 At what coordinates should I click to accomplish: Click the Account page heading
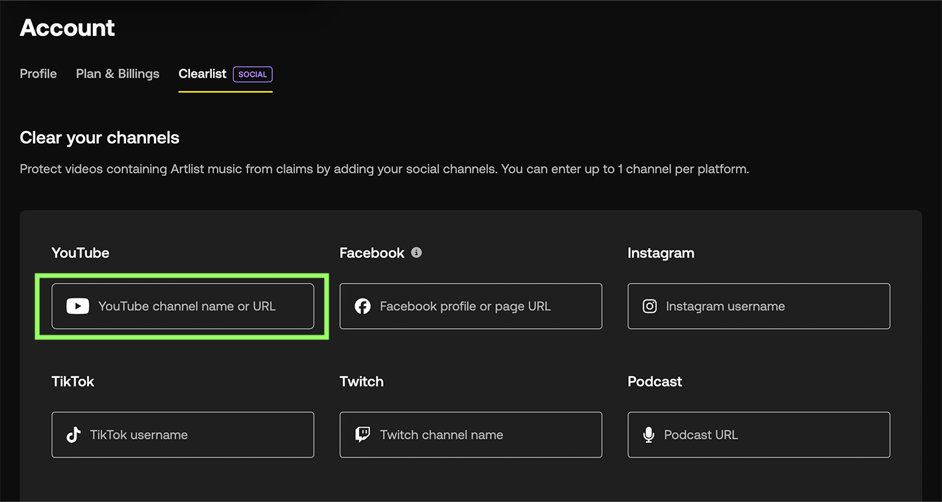pyautogui.click(x=67, y=28)
